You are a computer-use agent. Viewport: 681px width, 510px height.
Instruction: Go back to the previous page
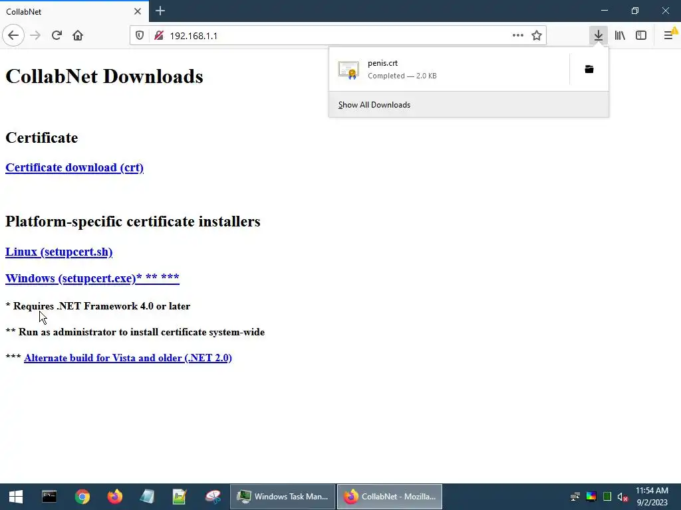(13, 36)
